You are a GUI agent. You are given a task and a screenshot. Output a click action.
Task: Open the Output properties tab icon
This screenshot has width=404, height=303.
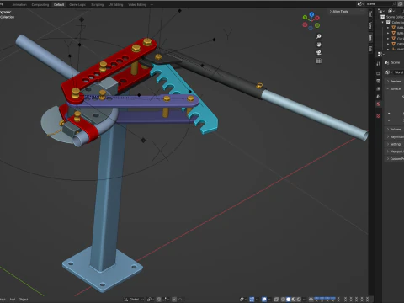[x=379, y=81]
